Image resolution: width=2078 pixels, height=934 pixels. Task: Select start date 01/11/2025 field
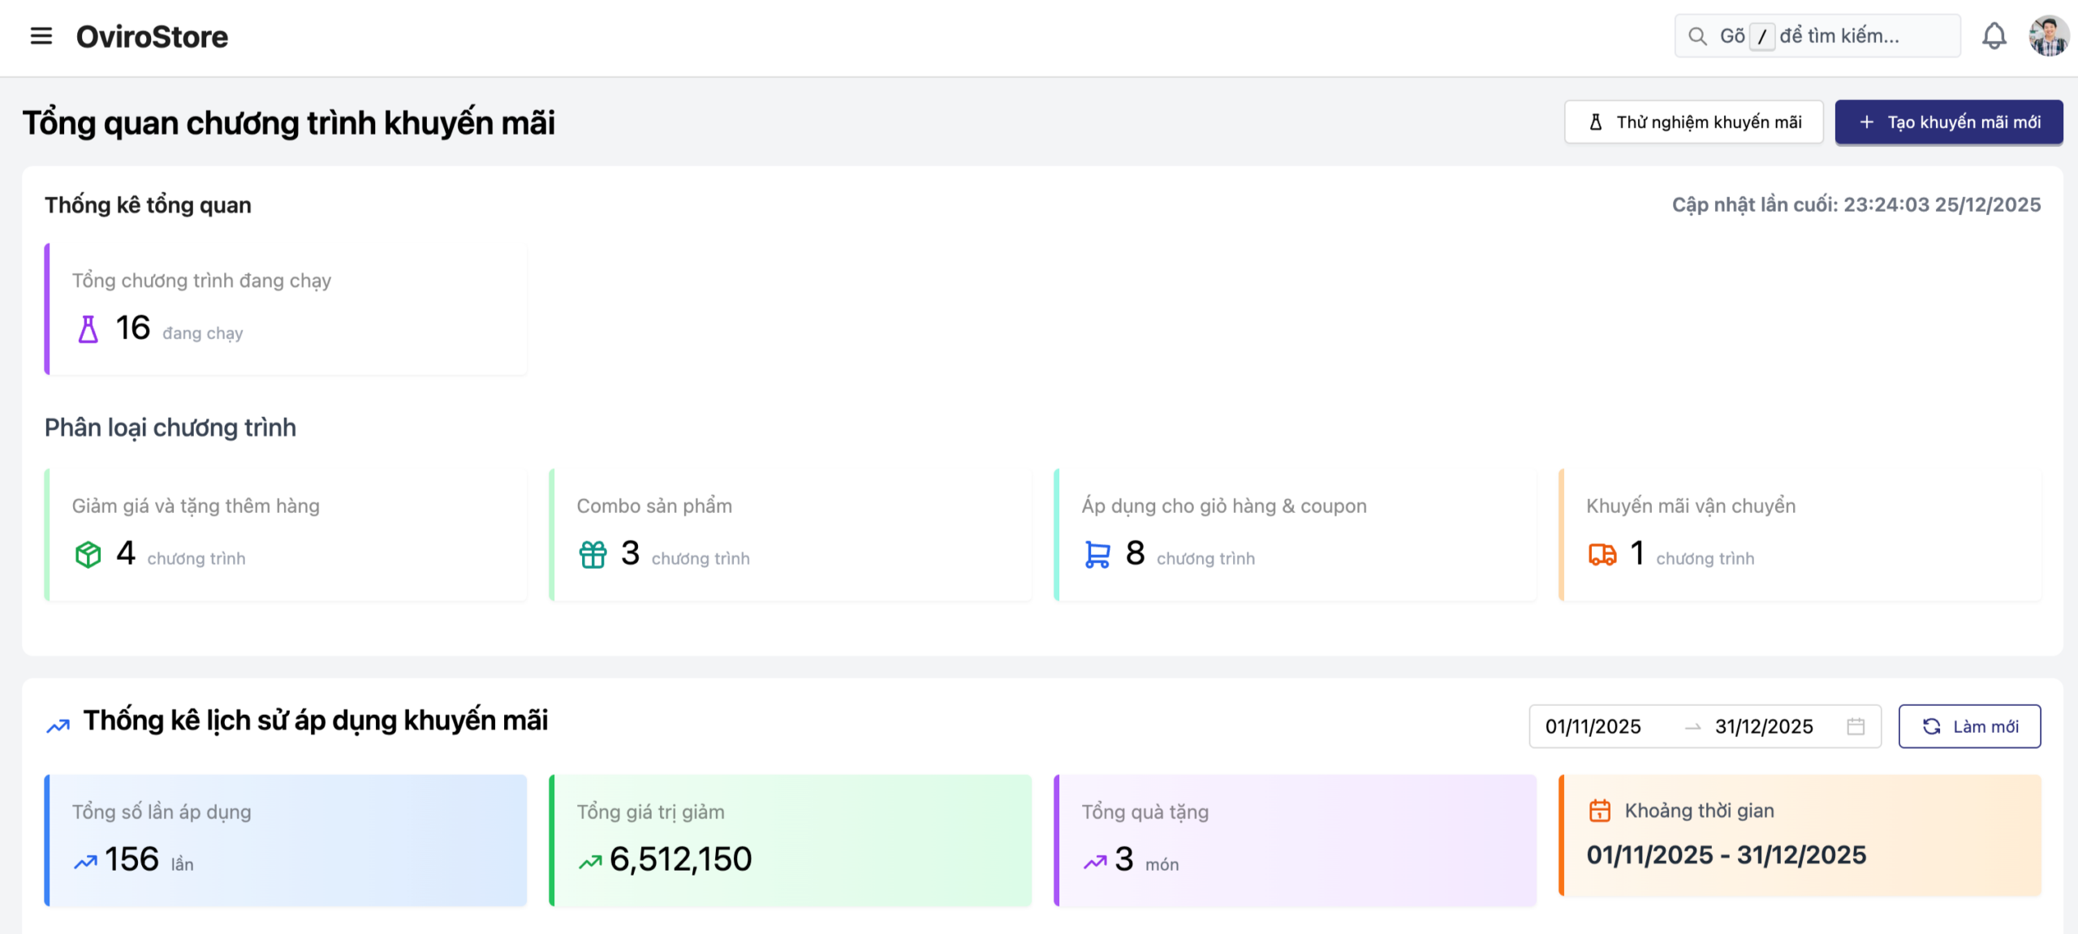[x=1593, y=726]
